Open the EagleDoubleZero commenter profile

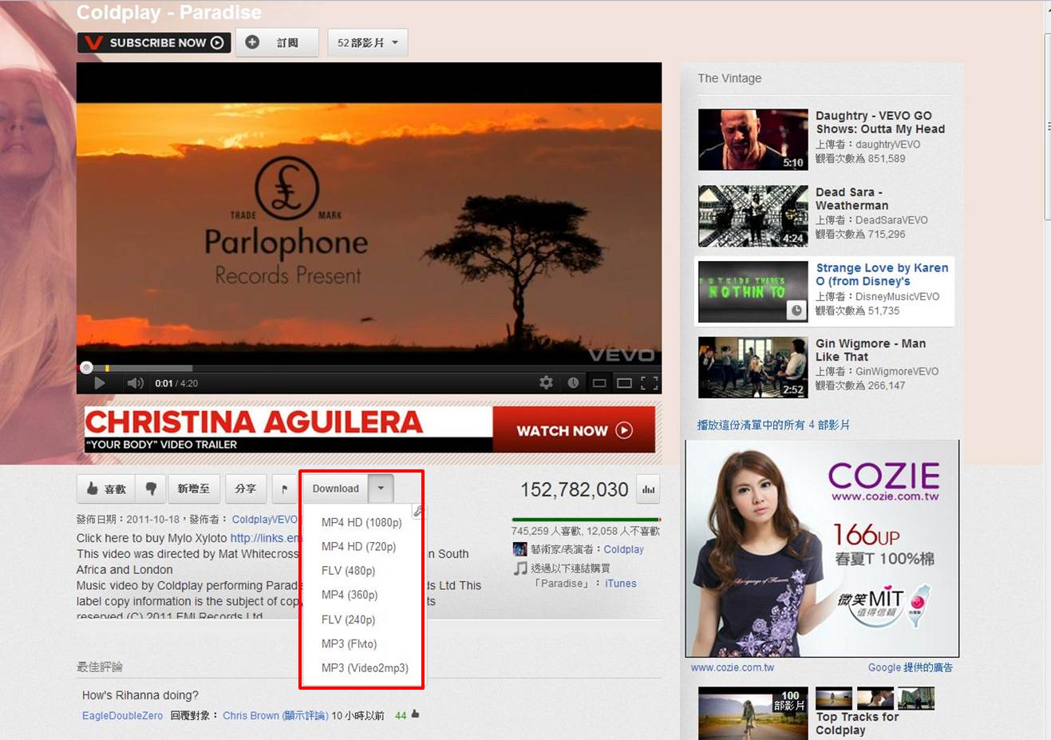click(122, 715)
